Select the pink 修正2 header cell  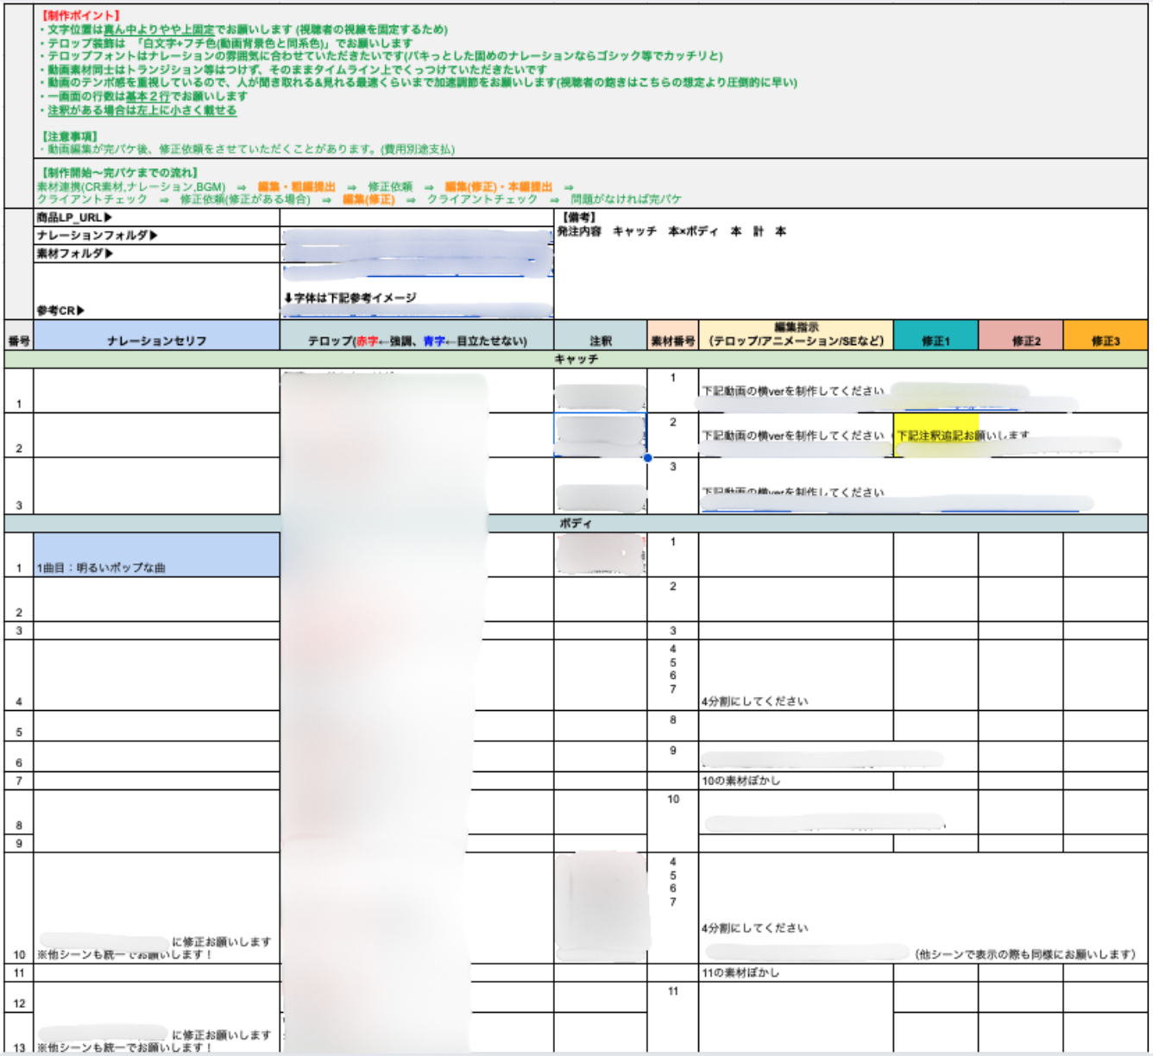tap(1021, 341)
